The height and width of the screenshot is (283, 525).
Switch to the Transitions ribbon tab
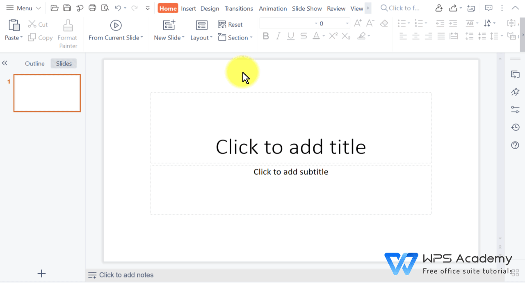pos(238,8)
